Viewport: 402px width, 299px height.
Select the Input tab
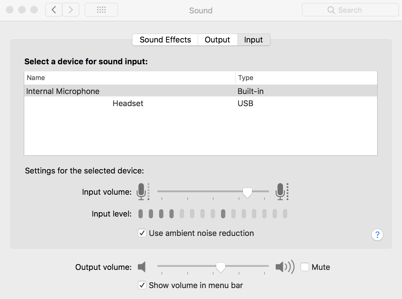click(x=254, y=40)
